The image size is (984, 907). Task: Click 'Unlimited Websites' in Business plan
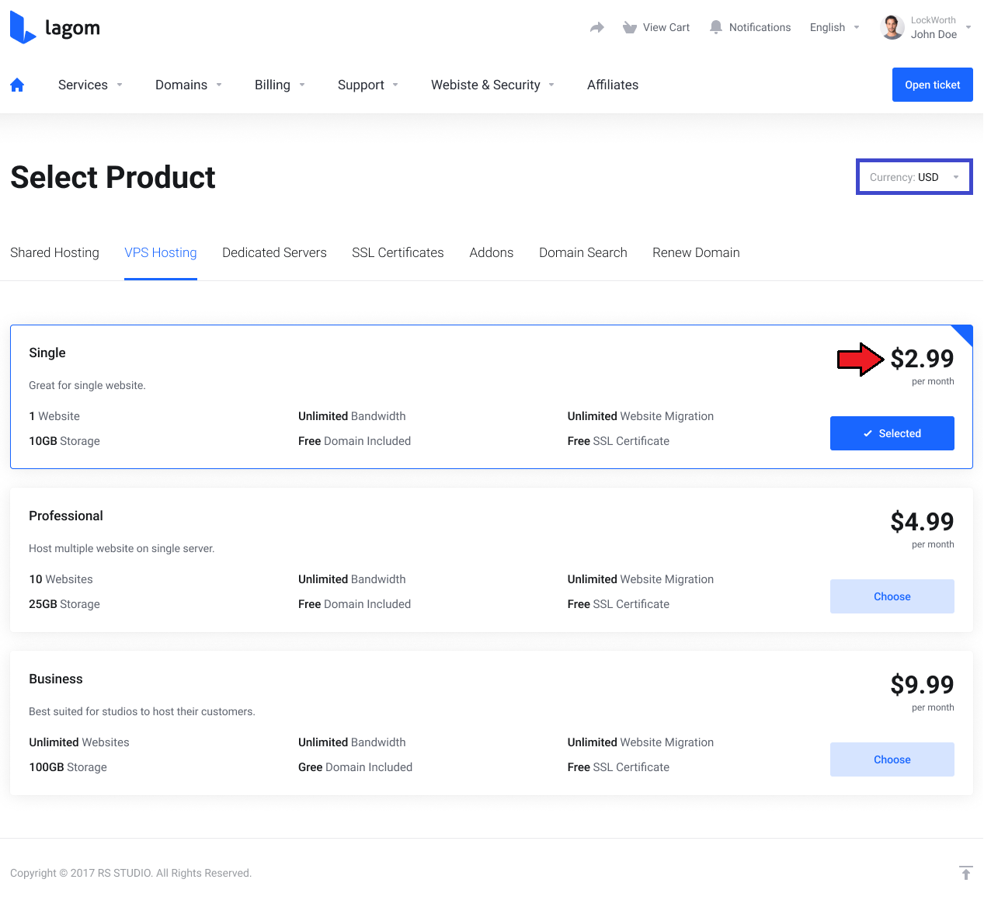tap(79, 742)
